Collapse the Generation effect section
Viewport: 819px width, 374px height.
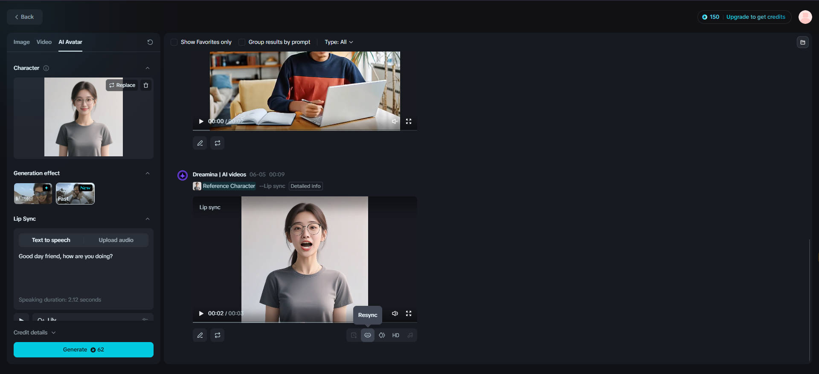(x=148, y=173)
